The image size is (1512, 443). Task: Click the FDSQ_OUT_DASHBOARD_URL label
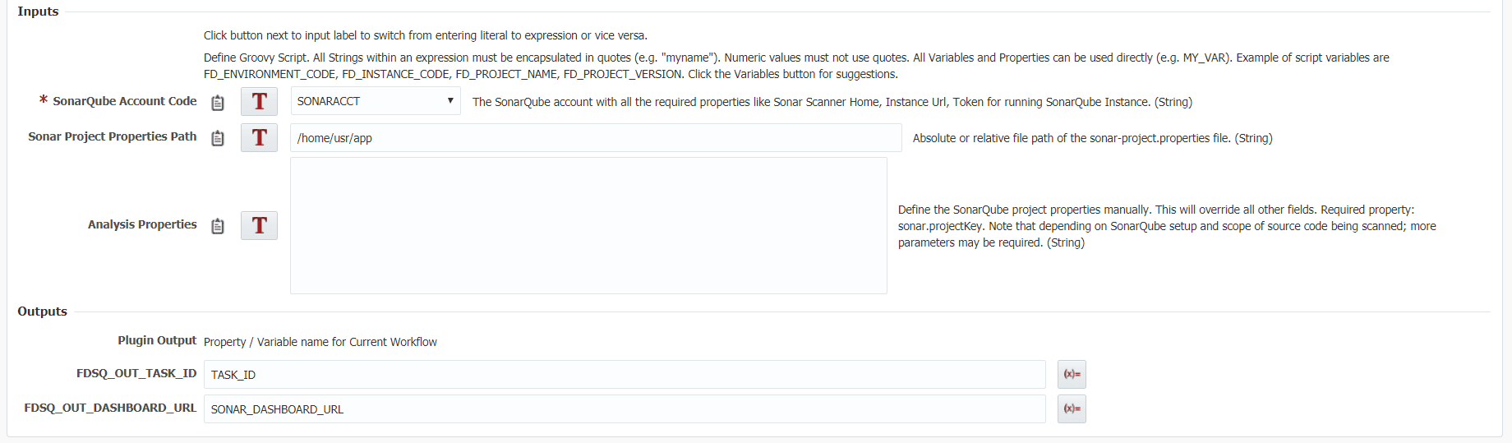point(110,408)
